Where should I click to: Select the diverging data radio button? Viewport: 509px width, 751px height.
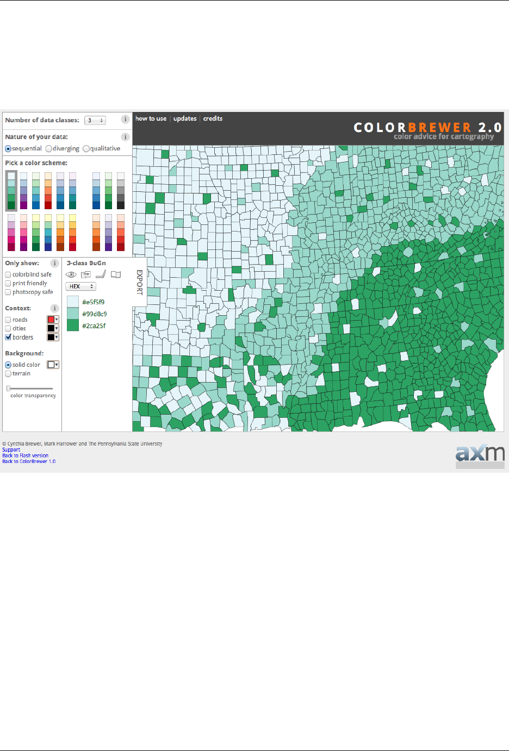(49, 149)
